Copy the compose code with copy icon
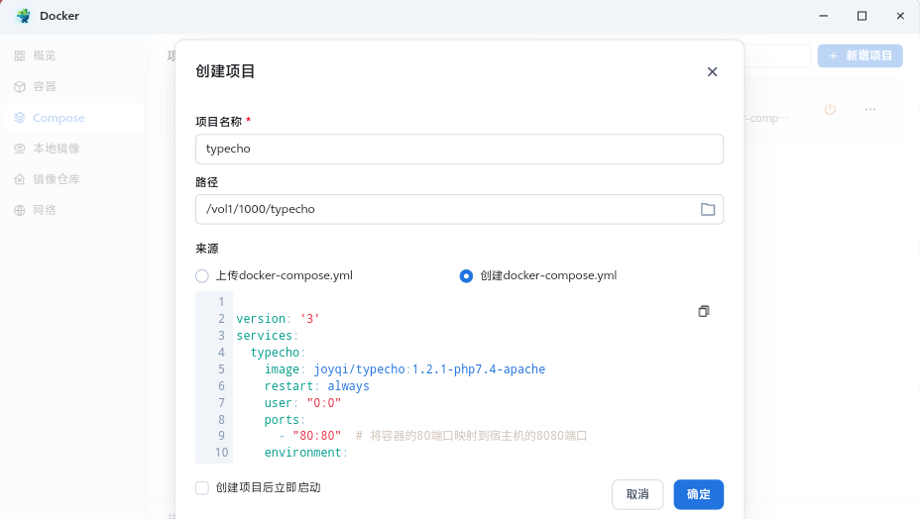920x519 pixels. point(704,311)
